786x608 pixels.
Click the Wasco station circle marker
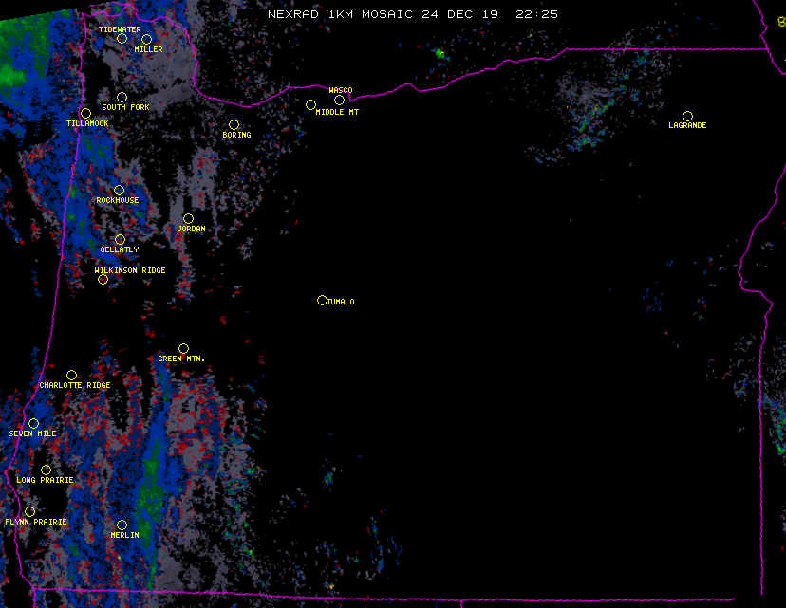[339, 100]
